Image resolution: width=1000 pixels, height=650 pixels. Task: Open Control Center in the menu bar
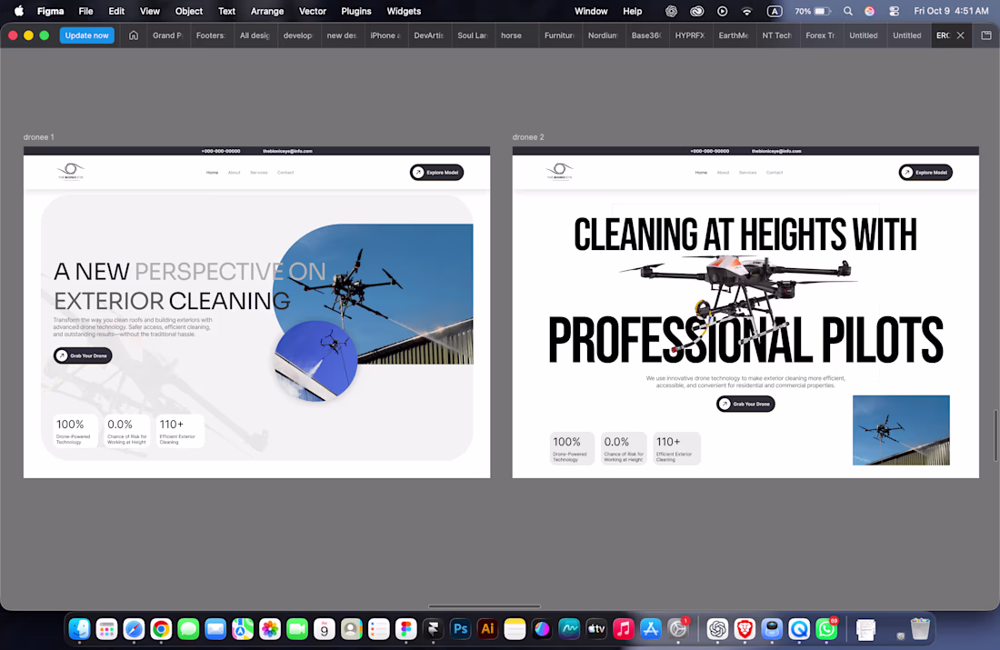[x=895, y=11]
